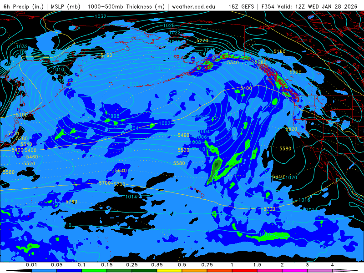Click the '0.35' legend value
This screenshot has width=364, height=273.
pos(157,265)
